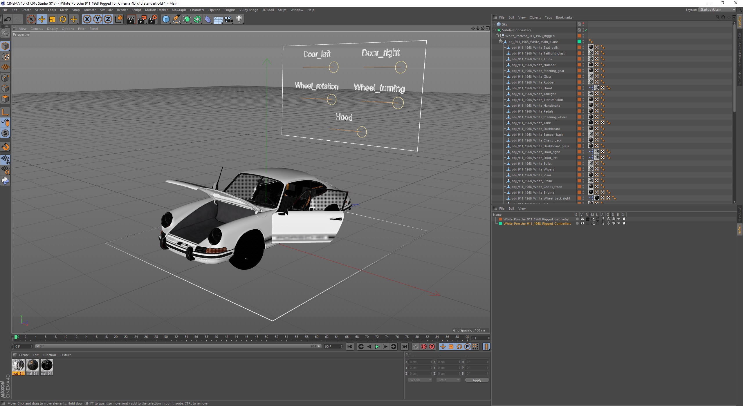Click the Door_left slider handle in the viewport
The height and width of the screenshot is (406, 743).
click(333, 67)
